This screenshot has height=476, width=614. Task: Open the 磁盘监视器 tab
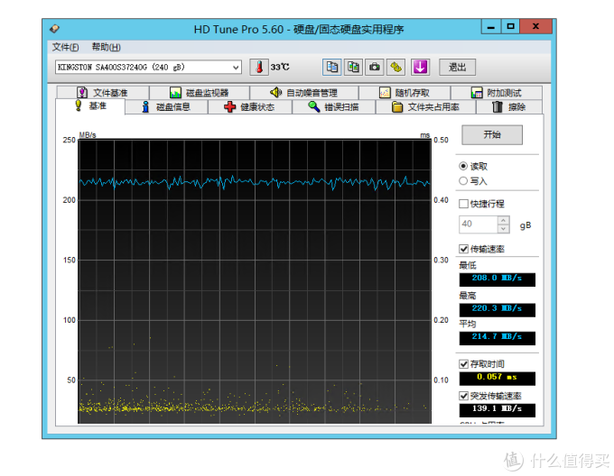pyautogui.click(x=200, y=93)
